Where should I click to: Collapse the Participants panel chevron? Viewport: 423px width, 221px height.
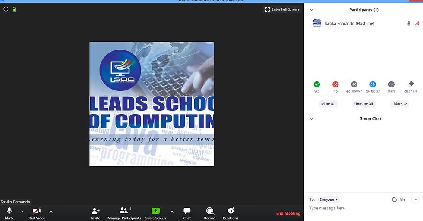click(x=312, y=10)
